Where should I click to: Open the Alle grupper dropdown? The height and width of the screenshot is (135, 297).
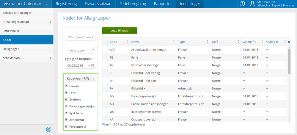coord(80,51)
